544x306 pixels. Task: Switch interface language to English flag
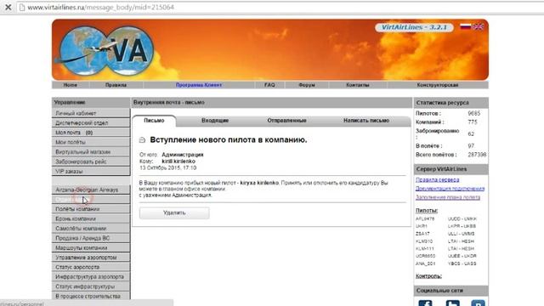(x=478, y=26)
